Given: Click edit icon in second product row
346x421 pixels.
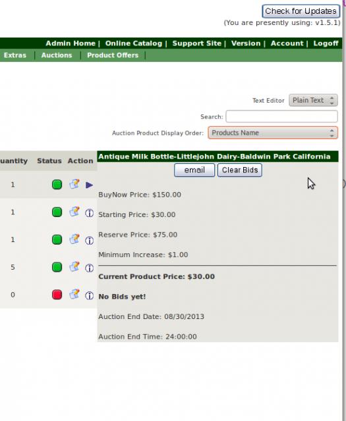Looking at the screenshot, I should coord(74,212).
